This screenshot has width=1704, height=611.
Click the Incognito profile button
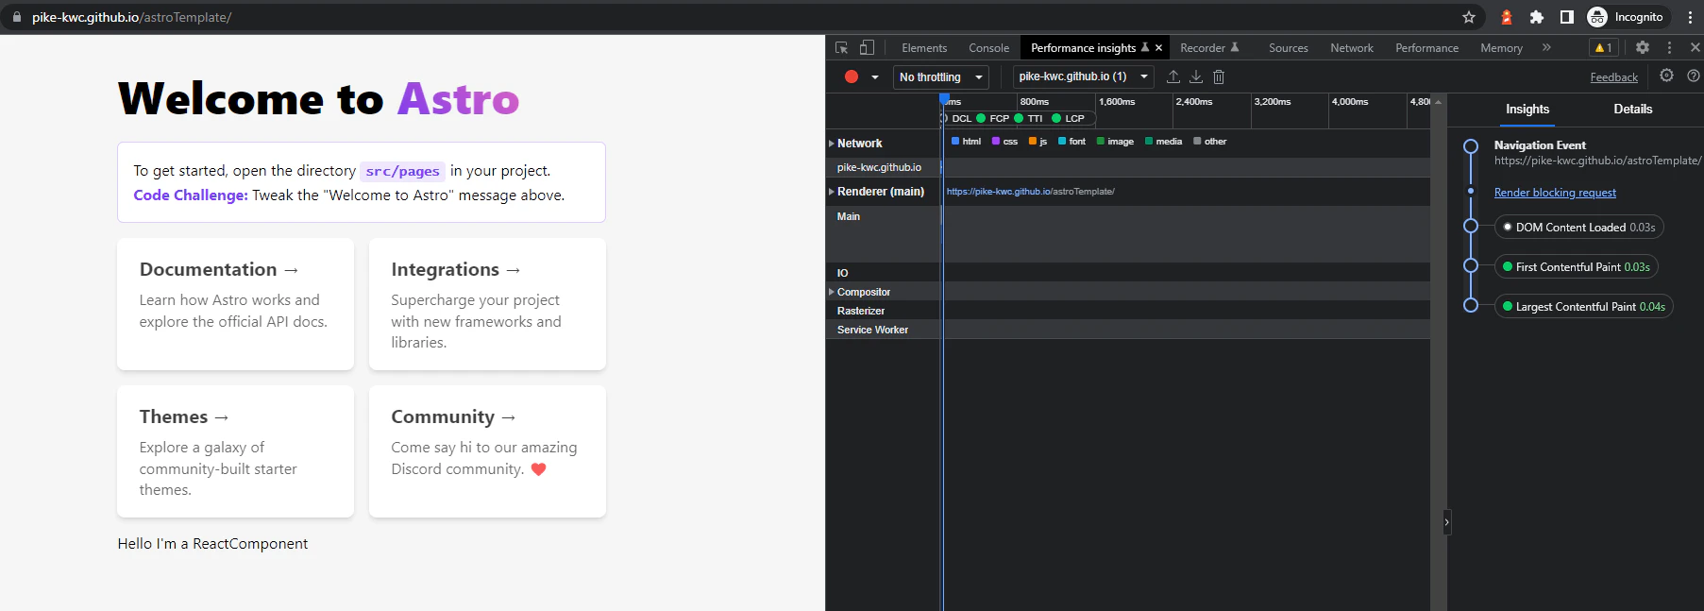point(1626,17)
